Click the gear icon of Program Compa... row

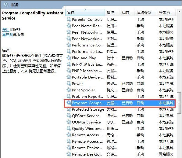point(69,103)
